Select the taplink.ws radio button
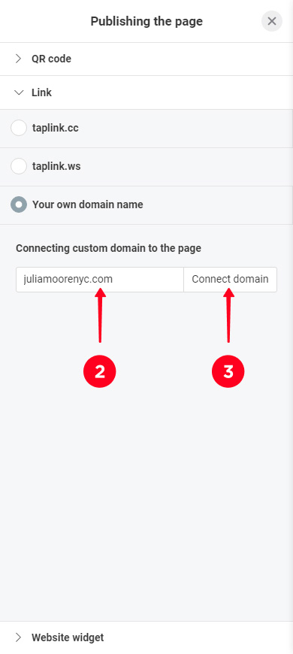Viewport: 293px width, 654px height. click(x=19, y=166)
